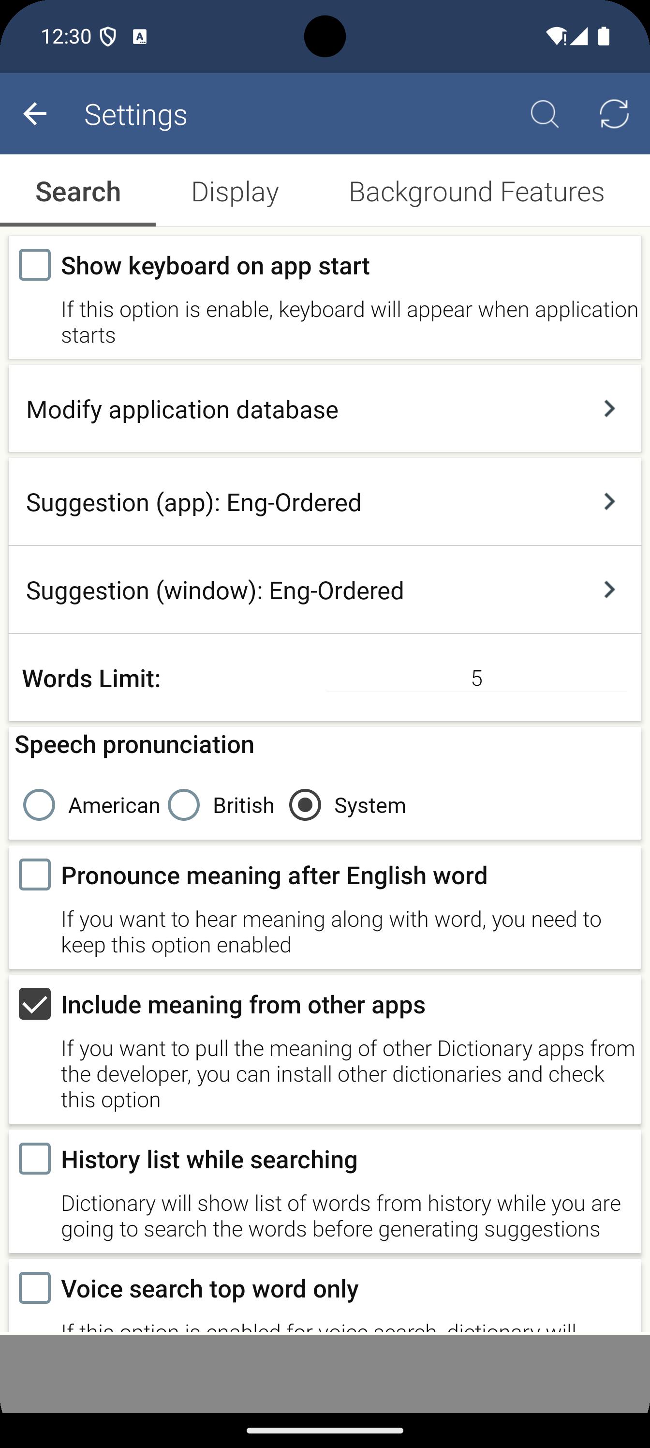Switch to the Display tab

pyautogui.click(x=235, y=192)
